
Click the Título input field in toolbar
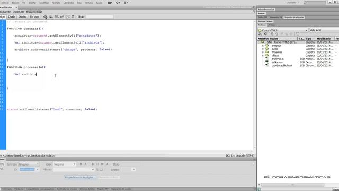pyautogui.click(x=100, y=16)
